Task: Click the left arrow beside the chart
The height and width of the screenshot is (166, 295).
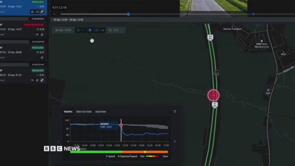Action: [x=58, y=141]
